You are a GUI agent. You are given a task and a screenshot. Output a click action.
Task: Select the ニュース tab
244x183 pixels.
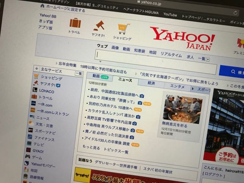[x=125, y=80]
